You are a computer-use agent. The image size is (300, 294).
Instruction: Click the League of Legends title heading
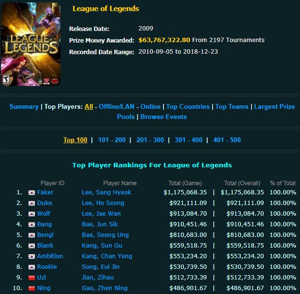[105, 9]
